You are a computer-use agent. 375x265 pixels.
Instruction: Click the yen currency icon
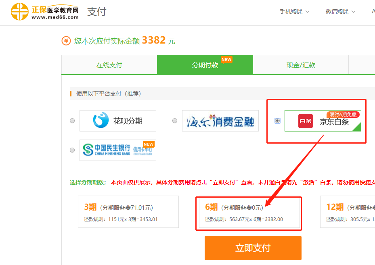pyautogui.click(x=66, y=41)
